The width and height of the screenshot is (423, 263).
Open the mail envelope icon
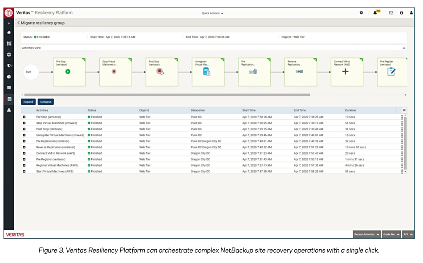coord(391,12)
